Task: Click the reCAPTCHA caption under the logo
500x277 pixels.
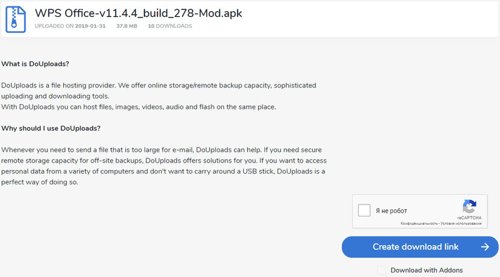Action: [x=469, y=218]
